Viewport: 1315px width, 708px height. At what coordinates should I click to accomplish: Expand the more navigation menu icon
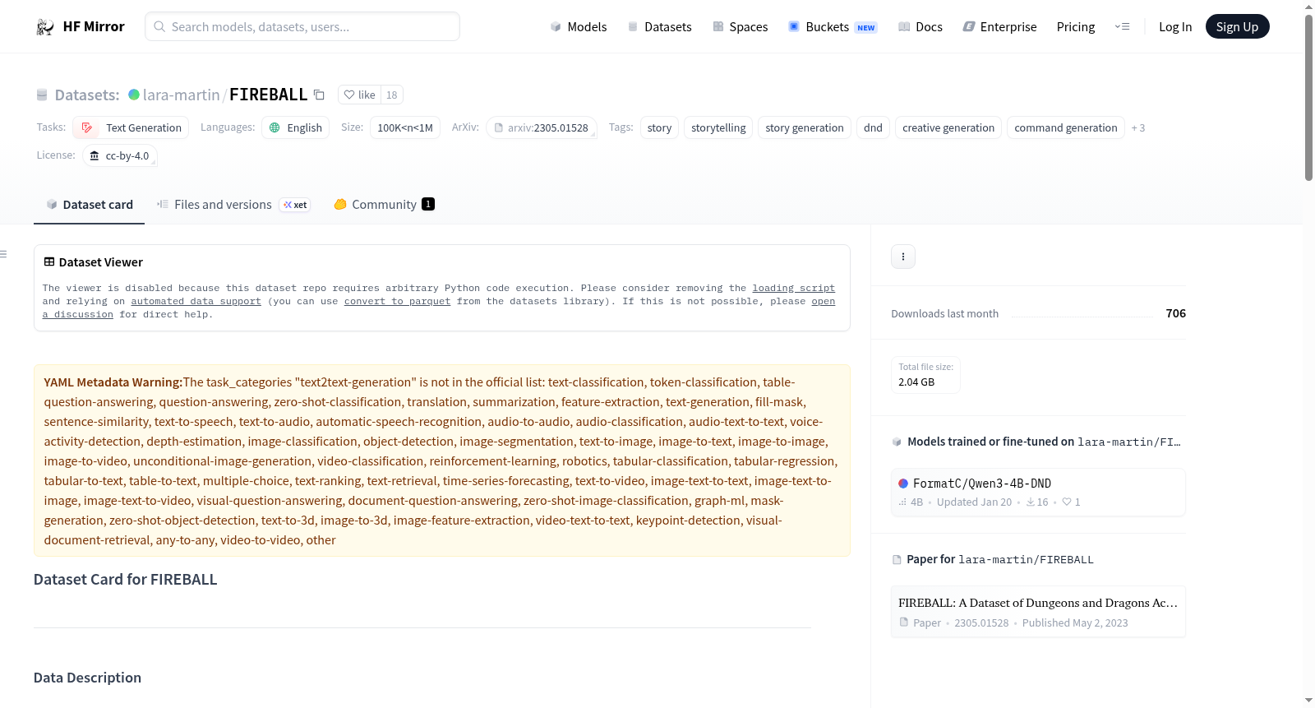pos(1122,27)
